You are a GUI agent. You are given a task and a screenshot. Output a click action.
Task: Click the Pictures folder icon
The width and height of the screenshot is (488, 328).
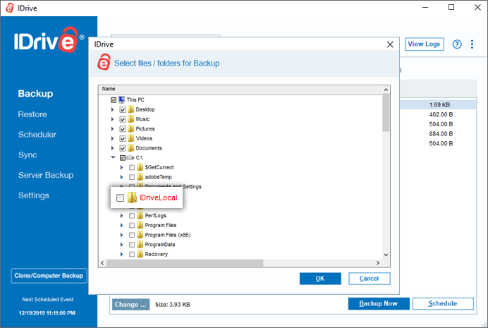[x=131, y=129]
